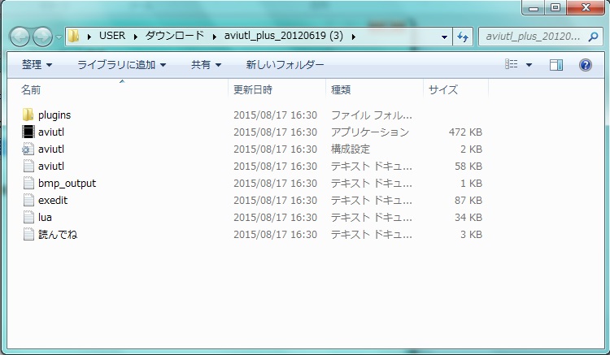Close the Explorer window
This screenshot has height=355, width=610.
pos(586,7)
